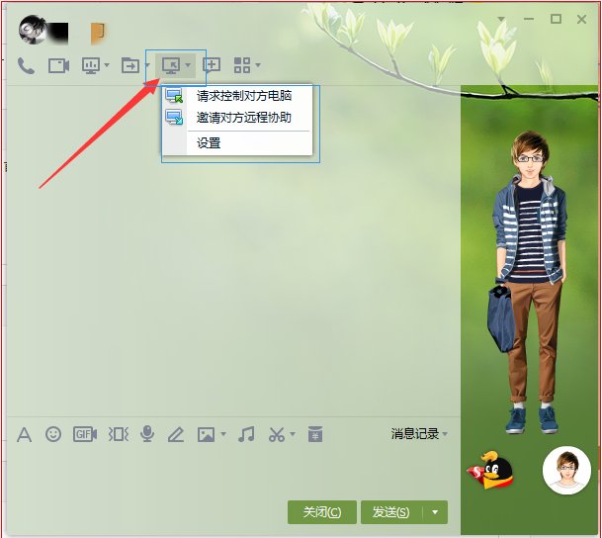This screenshot has height=538, width=602.
Task: Expand the send options arrow beside 发送
Action: coord(435,512)
